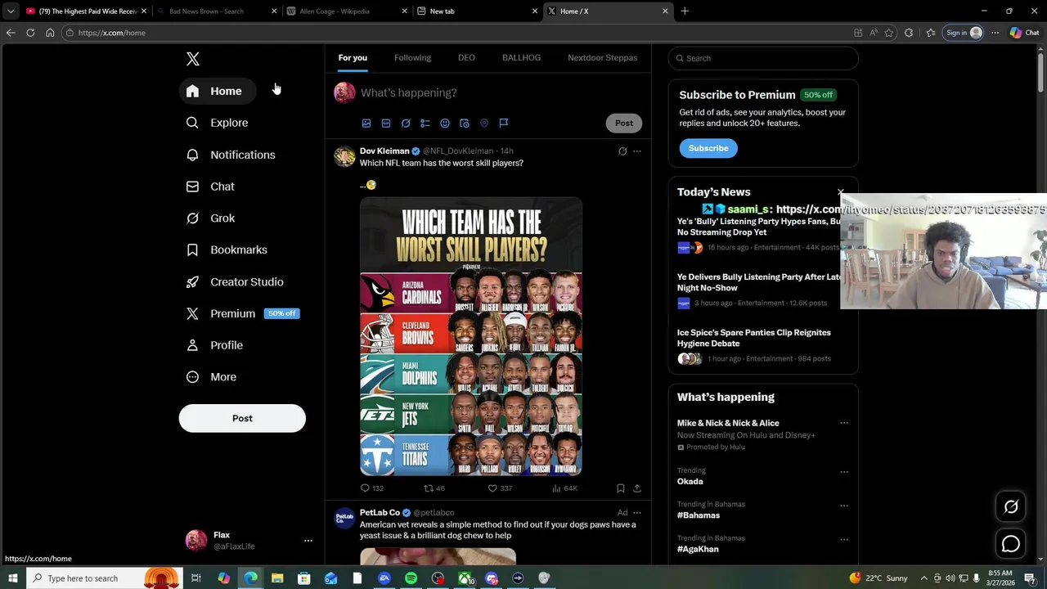Click the browser address bar
The width and height of the screenshot is (1047, 589).
tap(458, 33)
